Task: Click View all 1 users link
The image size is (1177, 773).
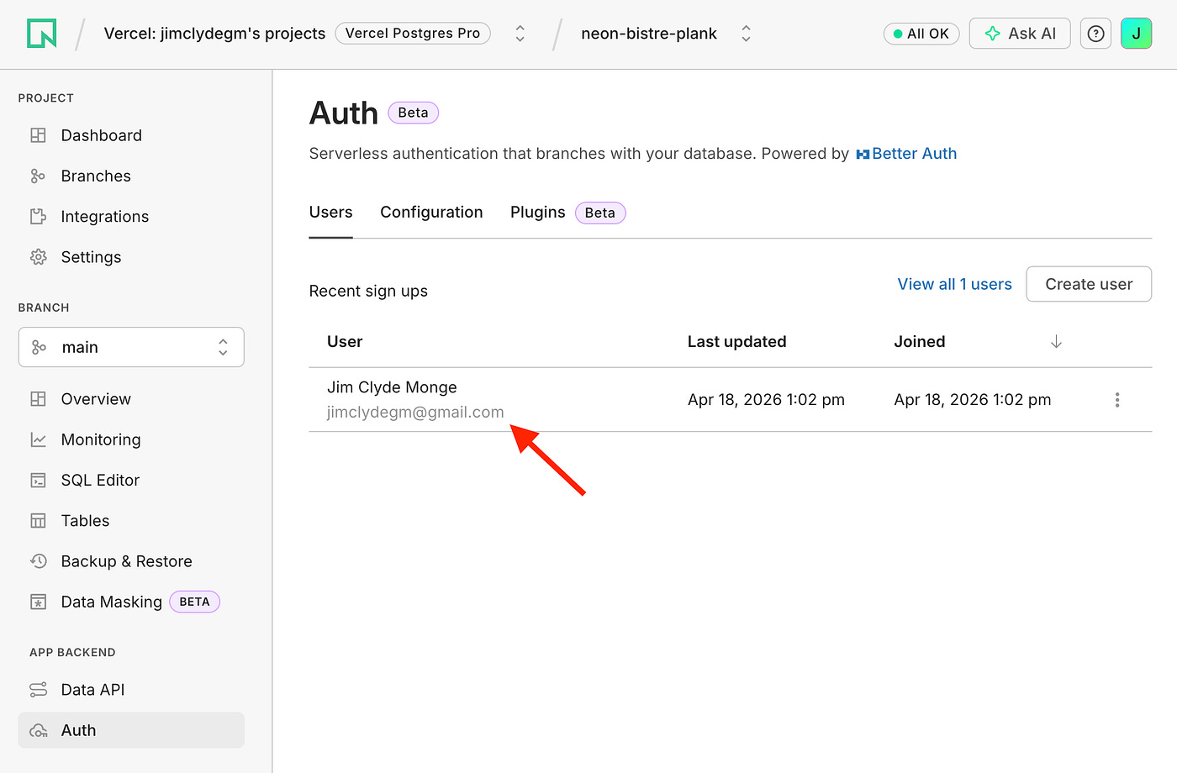Action: [954, 285]
